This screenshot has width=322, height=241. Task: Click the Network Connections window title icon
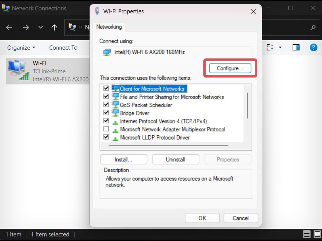6,8
